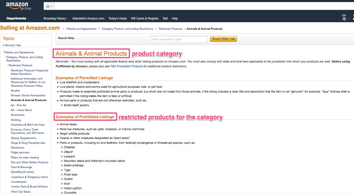
Task: Focus the main Amazon search bar
Action: pos(204,6)
